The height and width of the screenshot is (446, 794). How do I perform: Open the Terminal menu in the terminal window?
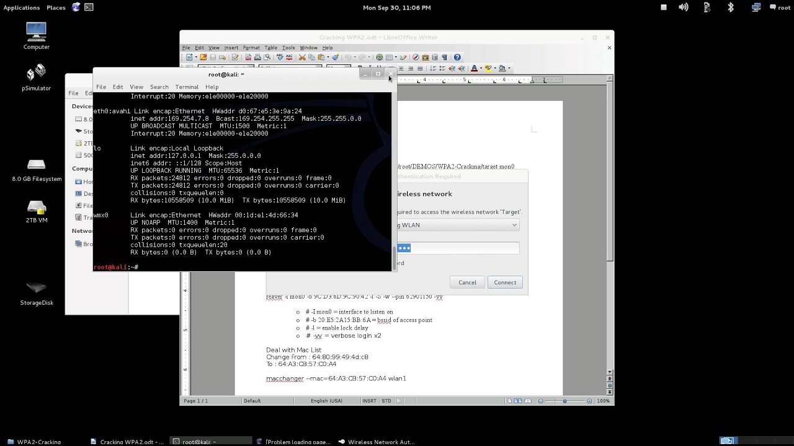tap(187, 87)
